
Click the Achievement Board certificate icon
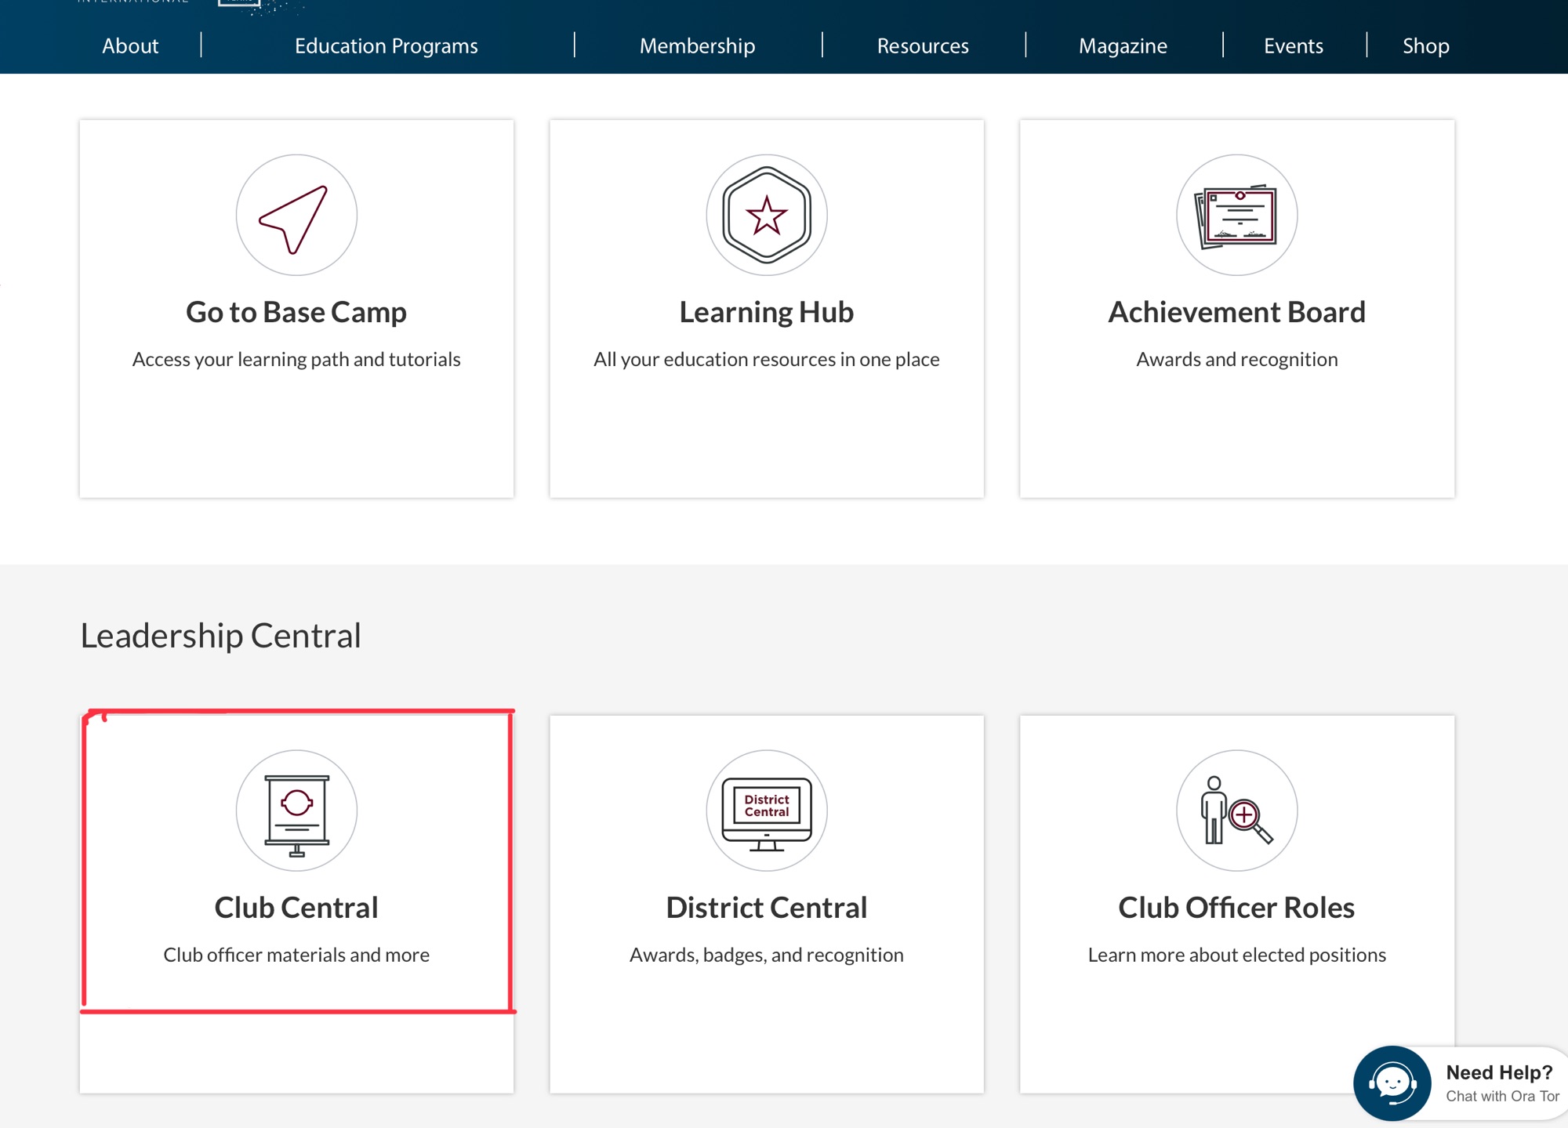(1236, 216)
